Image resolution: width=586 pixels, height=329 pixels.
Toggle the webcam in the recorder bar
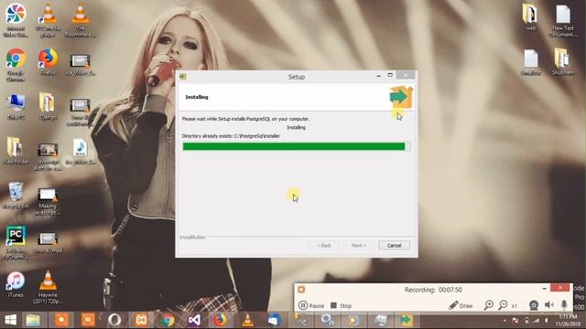(534, 305)
